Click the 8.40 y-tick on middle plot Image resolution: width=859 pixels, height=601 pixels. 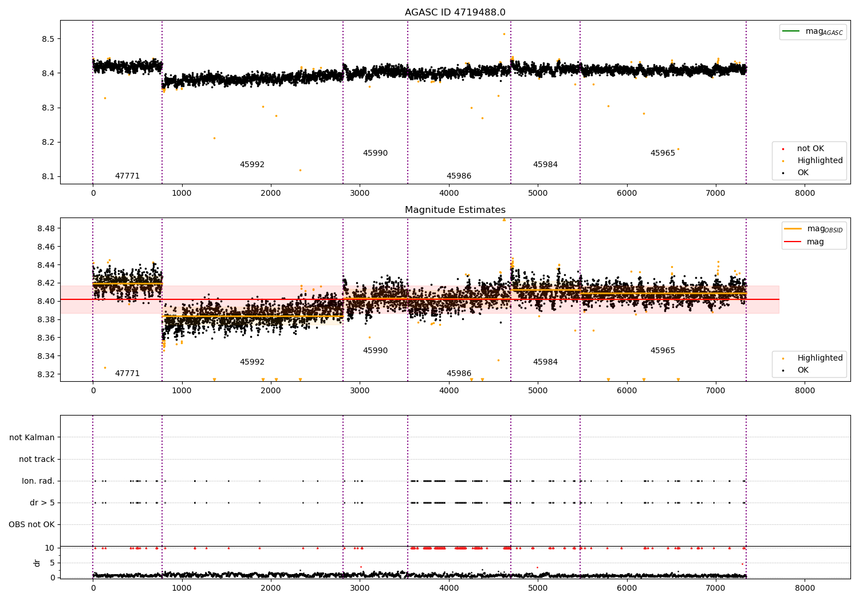46,302
